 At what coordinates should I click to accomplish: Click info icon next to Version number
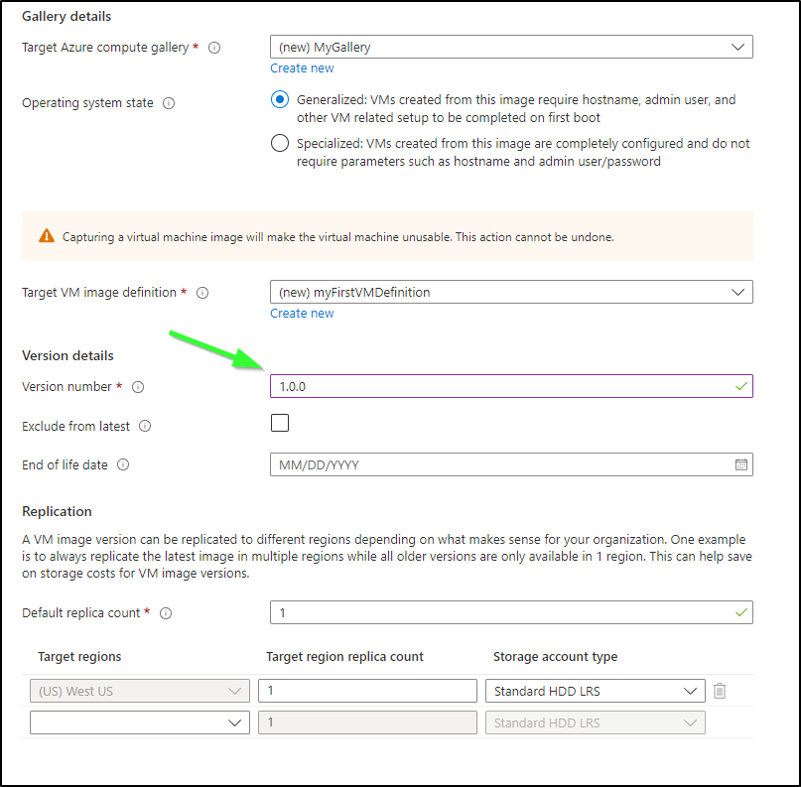tap(138, 387)
